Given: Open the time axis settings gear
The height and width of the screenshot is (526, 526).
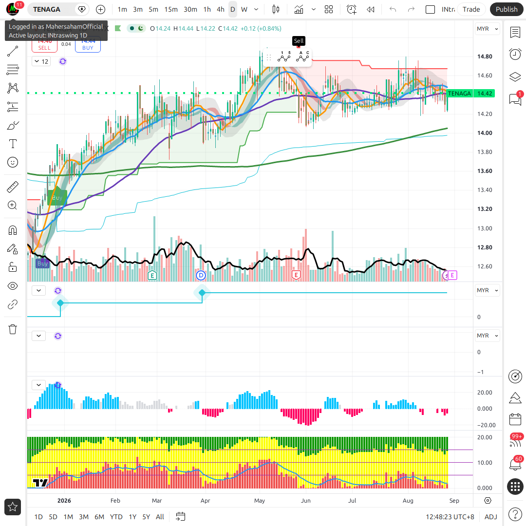Looking at the screenshot, I should [x=488, y=501].
